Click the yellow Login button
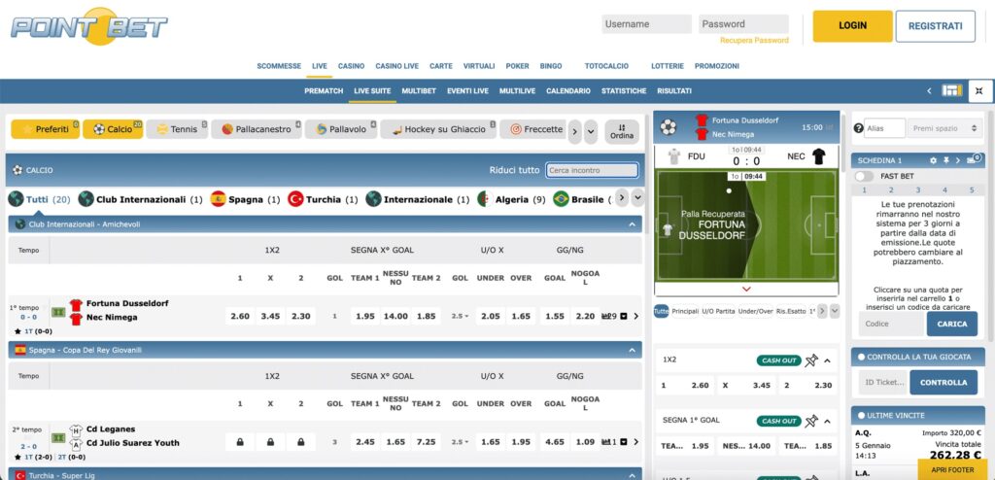Screen dimensions: 995x480 click(852, 26)
